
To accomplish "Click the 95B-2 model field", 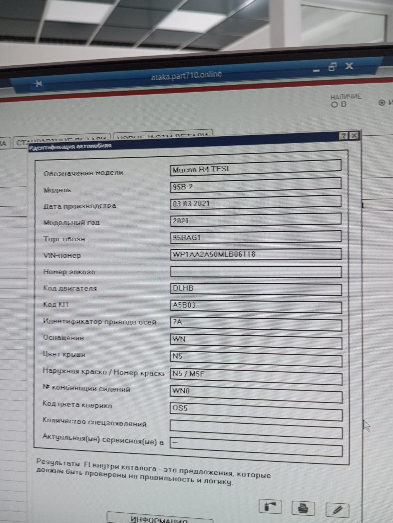I will pyautogui.click(x=256, y=185).
